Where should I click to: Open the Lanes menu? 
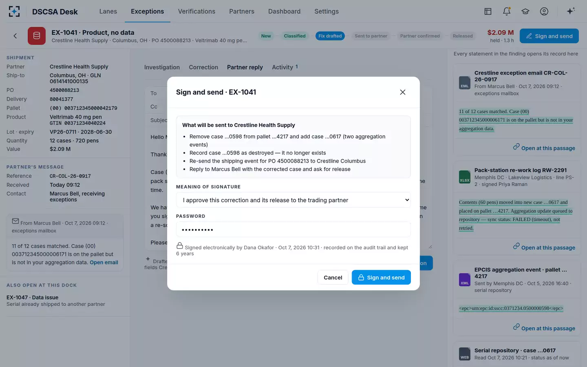108,11
